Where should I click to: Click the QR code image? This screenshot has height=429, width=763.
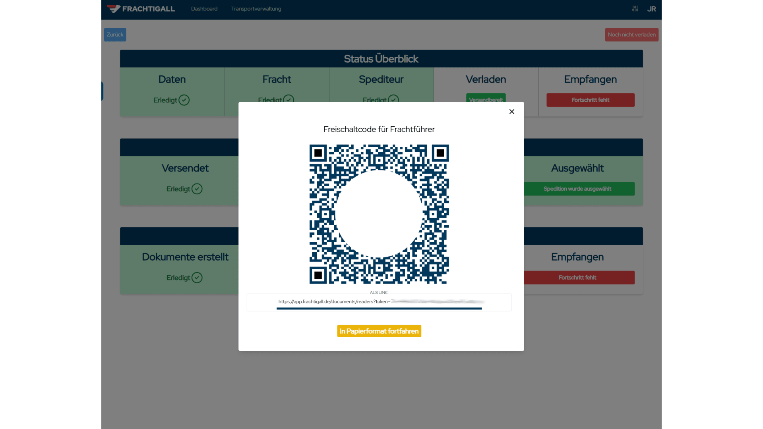(379, 214)
